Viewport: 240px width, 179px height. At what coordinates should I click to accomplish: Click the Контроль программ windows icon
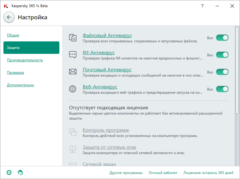[x=72, y=133]
